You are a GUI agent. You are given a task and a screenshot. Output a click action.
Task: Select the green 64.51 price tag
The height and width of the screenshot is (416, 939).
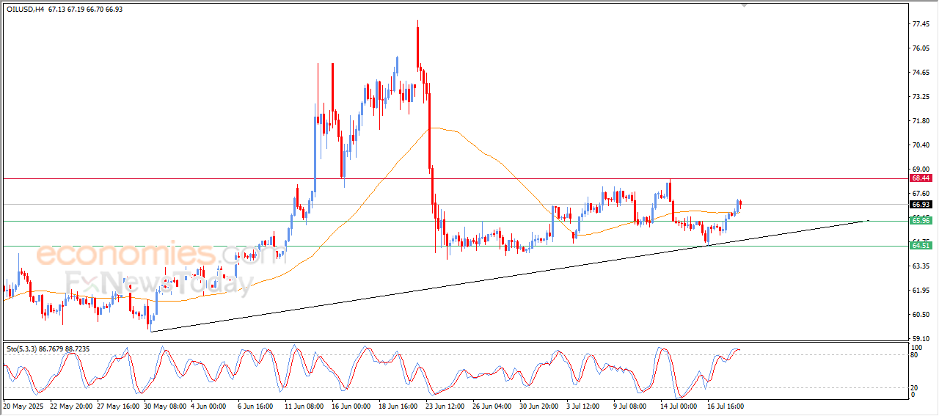click(920, 245)
